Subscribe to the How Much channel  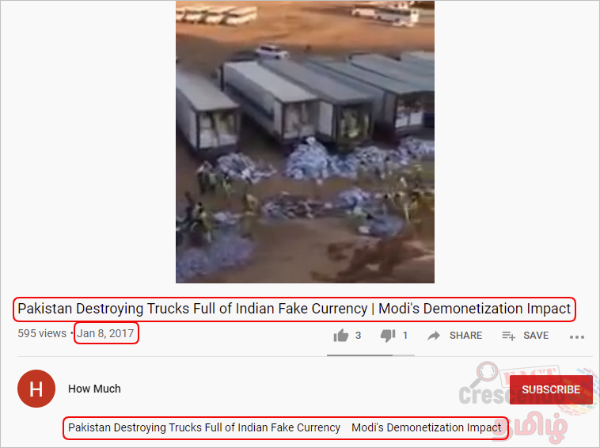[x=551, y=389]
